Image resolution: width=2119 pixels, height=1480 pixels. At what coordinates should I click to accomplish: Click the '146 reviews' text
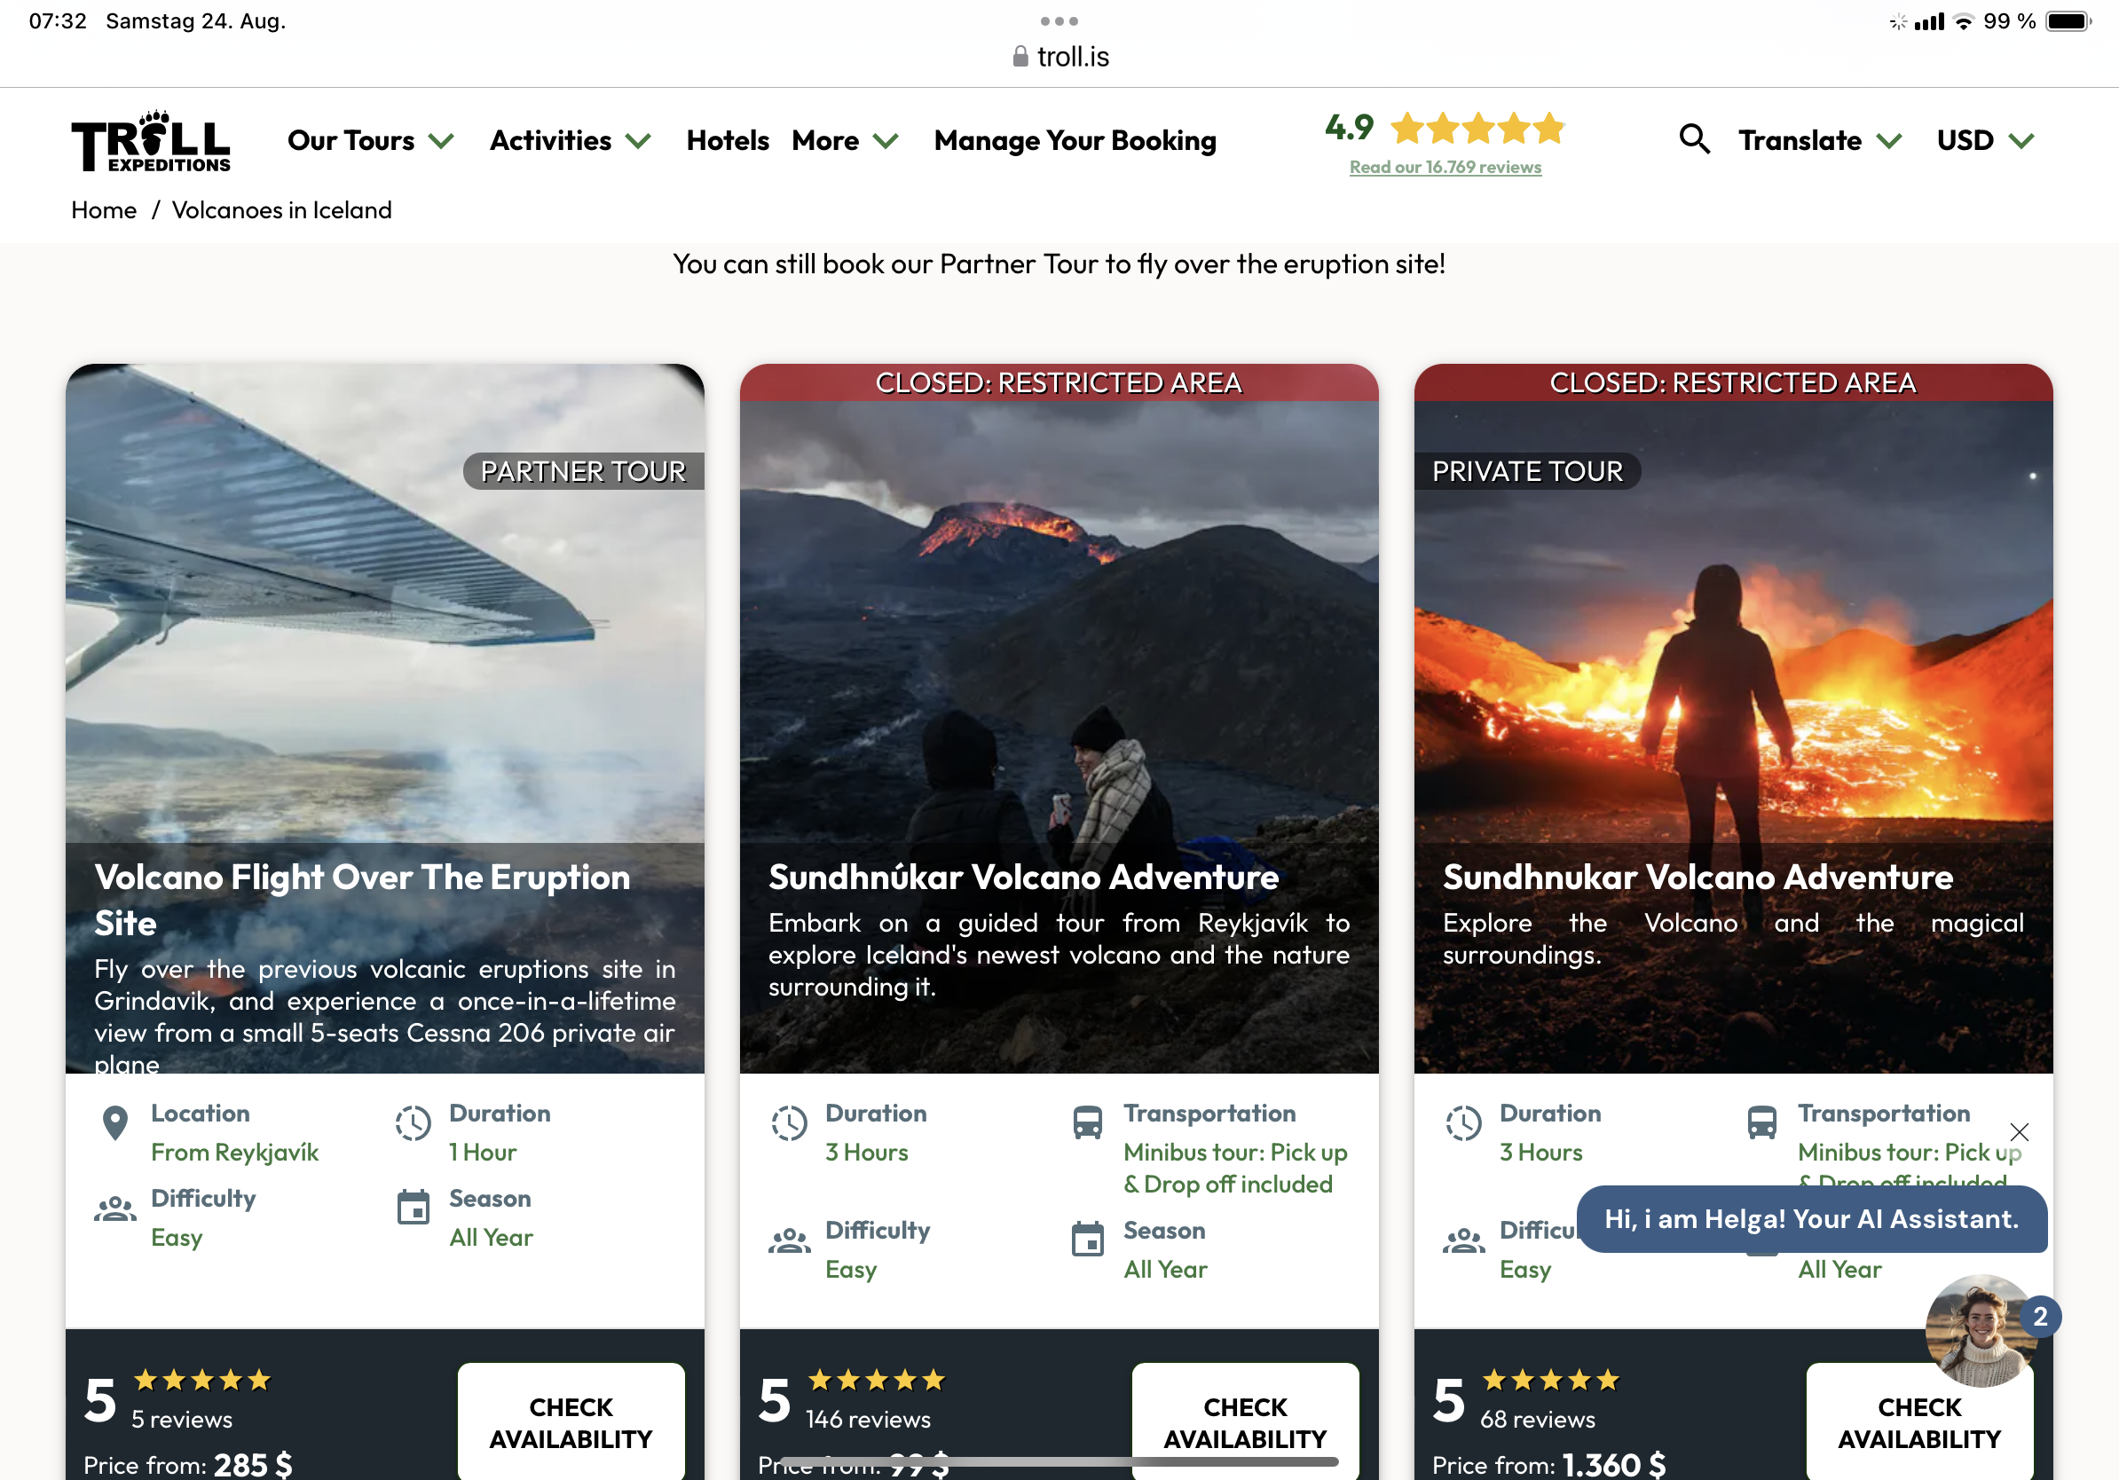[869, 1419]
